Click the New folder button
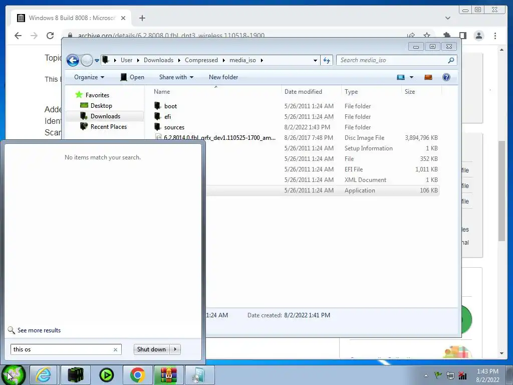513x385 pixels. pyautogui.click(x=223, y=77)
